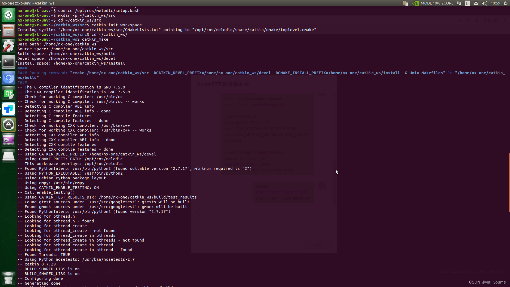Click 'Using CATKIN_ENABLE_TESTING: ON' line
Screen dimensions: 510x287
tap(58, 188)
